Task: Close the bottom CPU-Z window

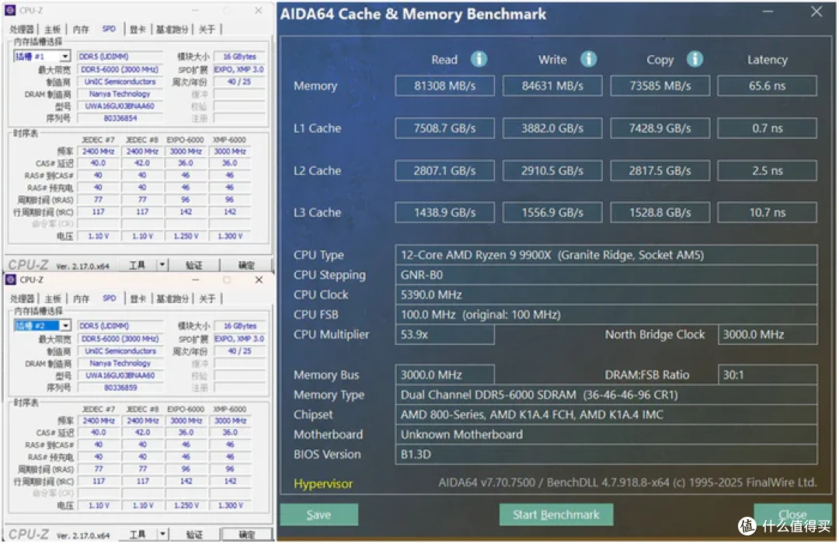Action: pyautogui.click(x=259, y=280)
